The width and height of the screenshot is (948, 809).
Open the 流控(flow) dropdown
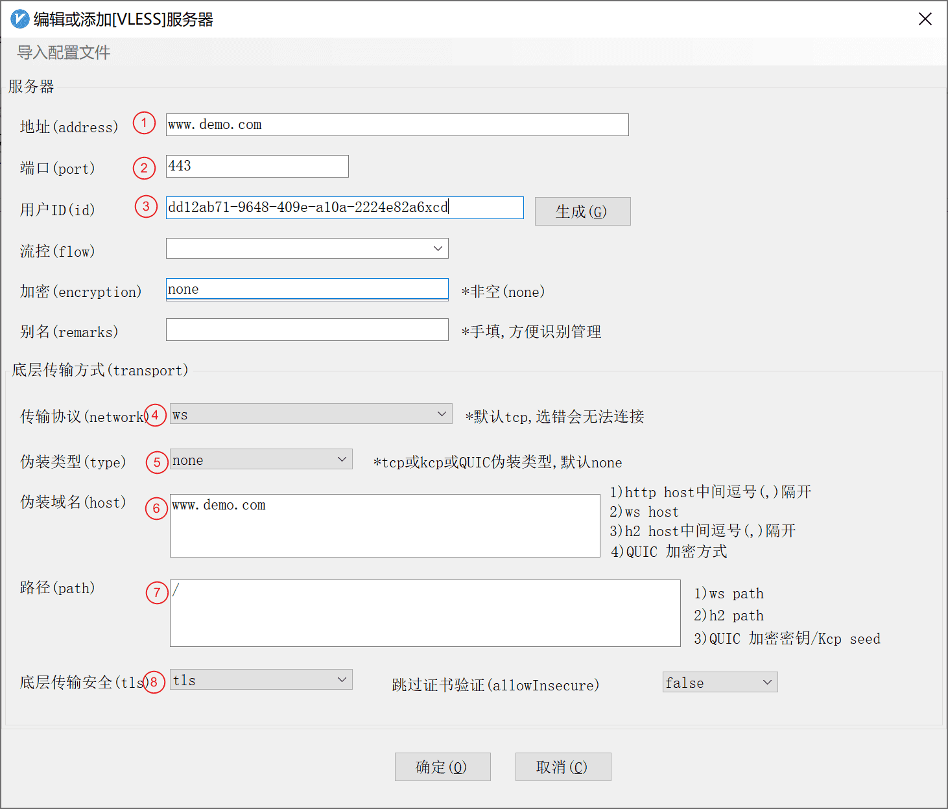click(307, 248)
